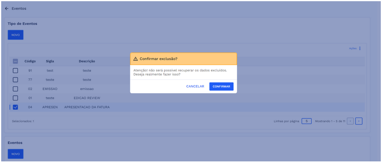Screen dimensions: 382x163
Task: Click the back arrow next to Eventos
Action: coord(6,8)
